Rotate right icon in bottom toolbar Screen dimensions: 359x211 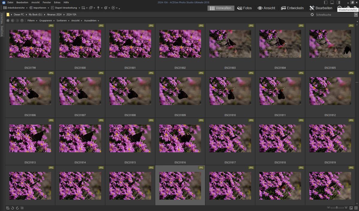pos(17,208)
